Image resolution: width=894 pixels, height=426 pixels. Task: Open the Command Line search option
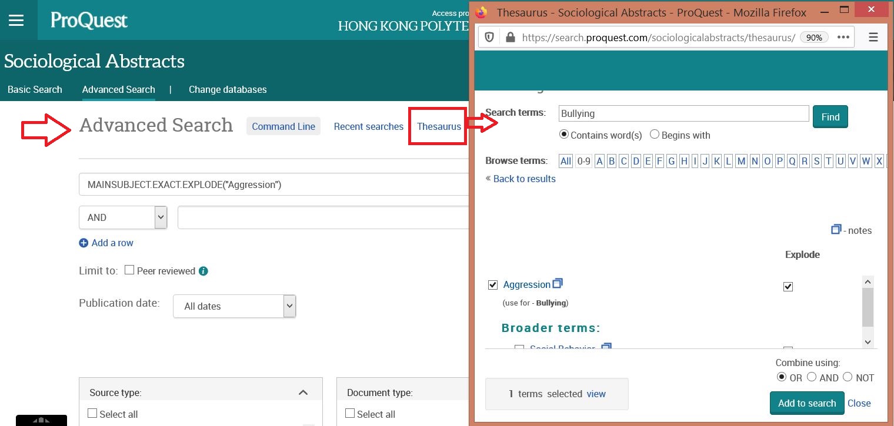[x=283, y=126]
